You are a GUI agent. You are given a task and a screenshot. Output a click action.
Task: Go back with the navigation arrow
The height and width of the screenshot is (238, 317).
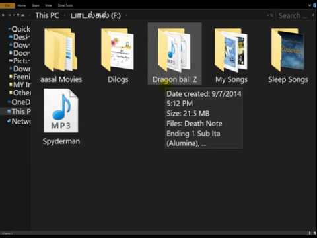tap(3, 15)
